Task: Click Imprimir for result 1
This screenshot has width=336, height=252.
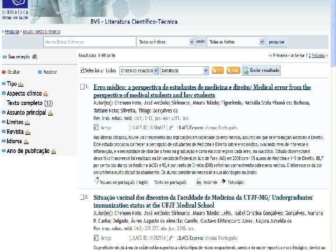Action: [210, 182]
